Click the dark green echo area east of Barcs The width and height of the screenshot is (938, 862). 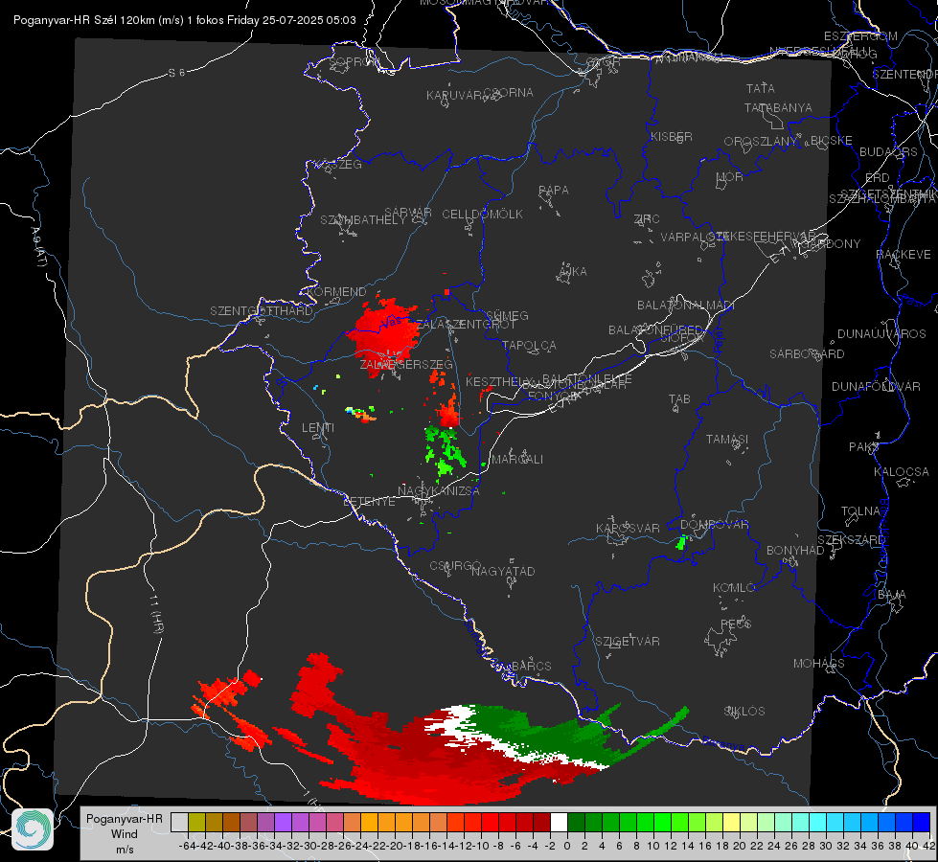coord(538,733)
